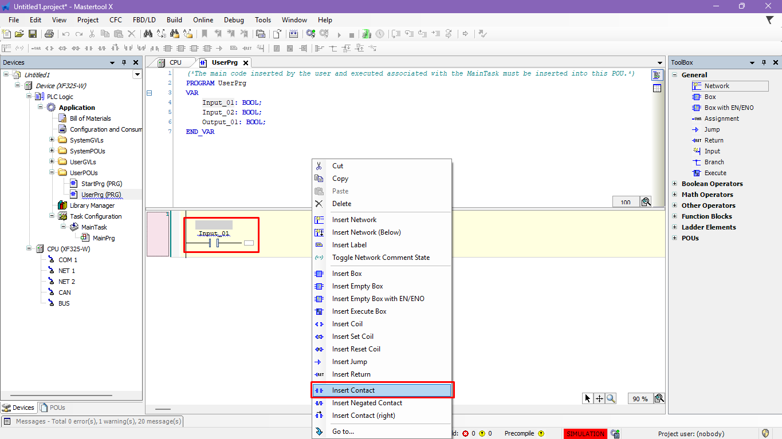Screen dimensions: 782x439
Task: Click the Print icon in the toolbar
Action: (49, 34)
